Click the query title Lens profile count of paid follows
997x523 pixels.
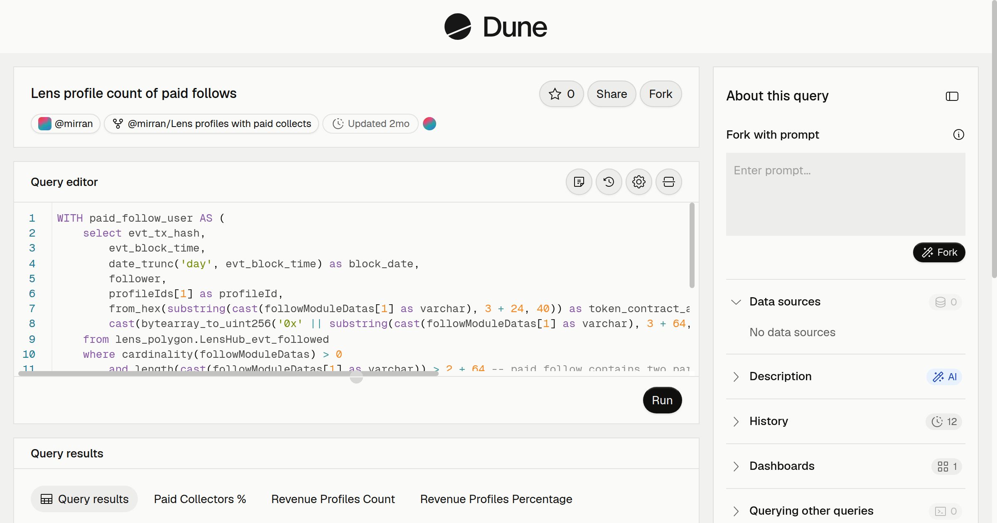[133, 93]
